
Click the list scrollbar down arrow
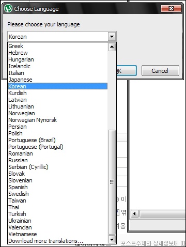112,239
